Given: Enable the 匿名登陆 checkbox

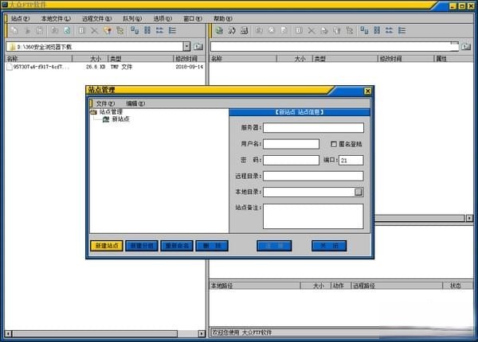Looking at the screenshot, I should 334,144.
